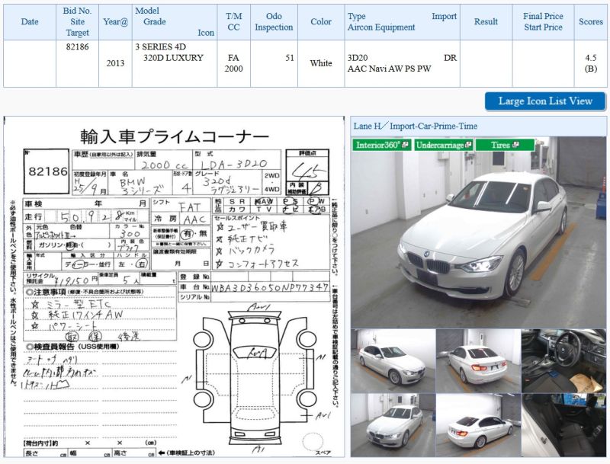The width and height of the screenshot is (610, 464).
Task: Click the Year@ column header
Action: pos(116,22)
